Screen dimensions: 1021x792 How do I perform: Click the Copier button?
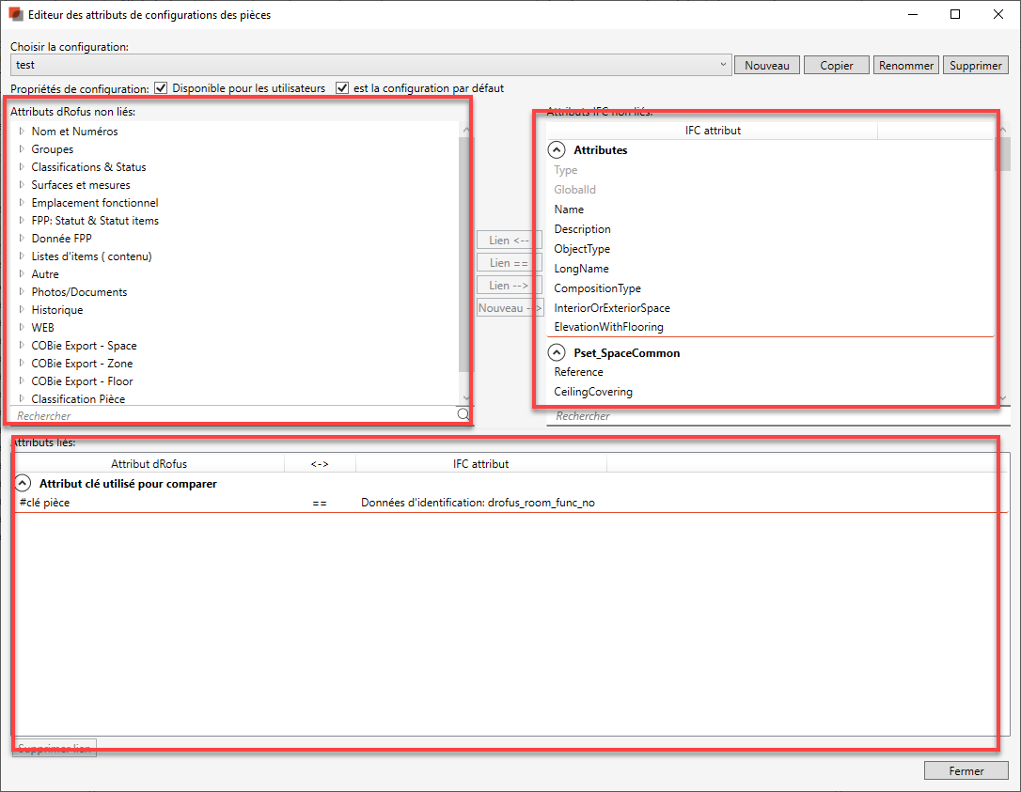(x=836, y=66)
